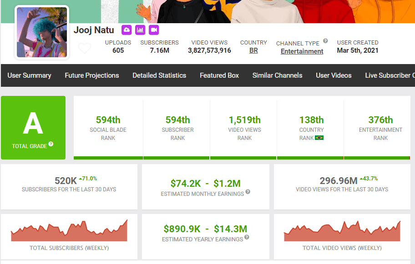Image resolution: width=415 pixels, height=264 pixels.
Task: Click the $74.2K - $1.2M monthly earnings
Action: tap(206, 184)
